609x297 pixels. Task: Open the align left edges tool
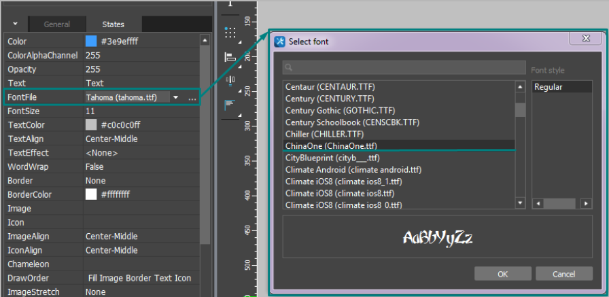click(x=230, y=58)
